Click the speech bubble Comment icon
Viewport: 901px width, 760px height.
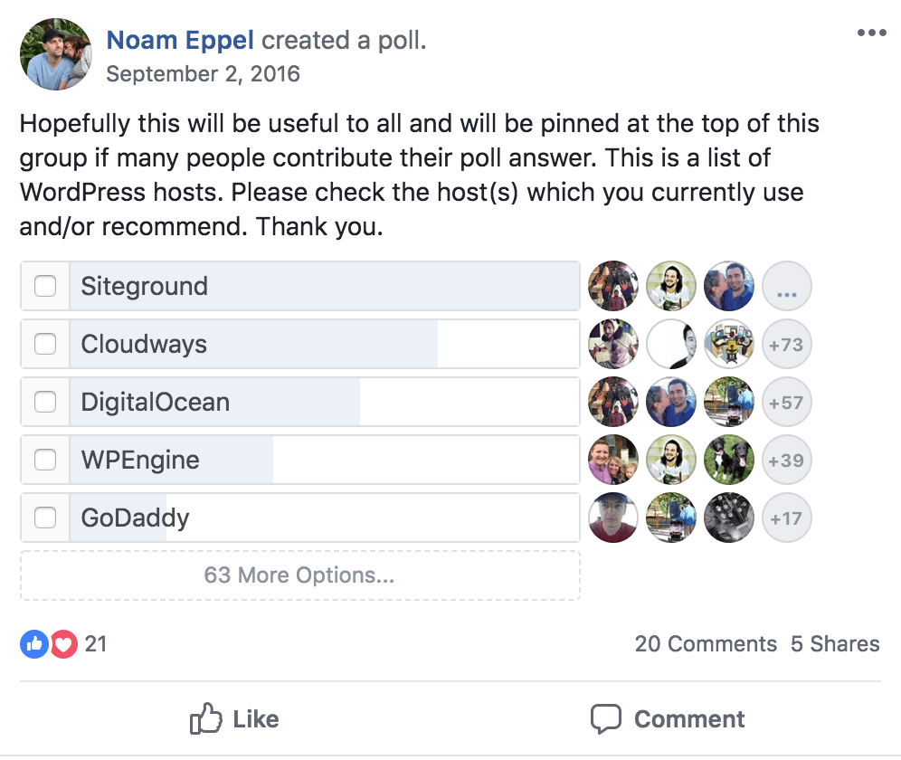click(606, 719)
